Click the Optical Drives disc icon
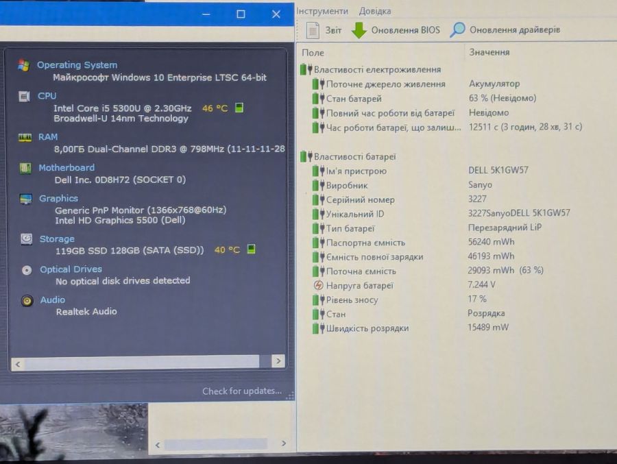617x464 pixels. pyautogui.click(x=27, y=270)
